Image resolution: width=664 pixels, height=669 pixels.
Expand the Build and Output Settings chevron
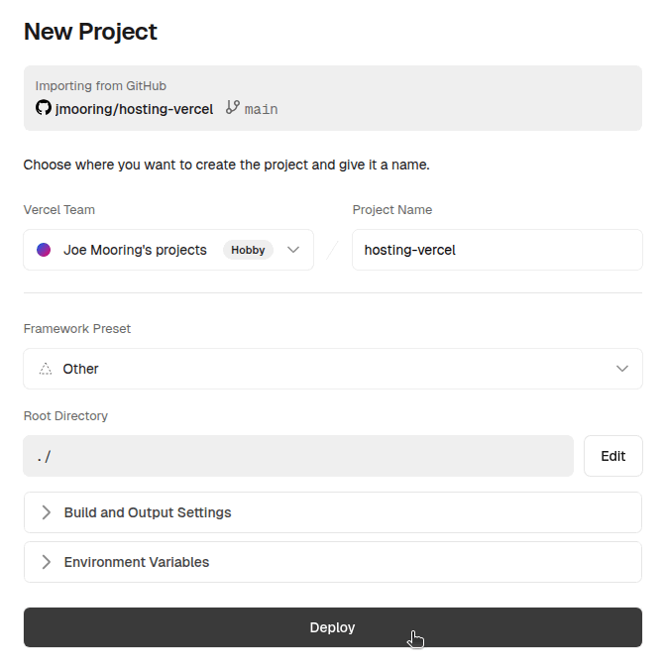click(46, 512)
